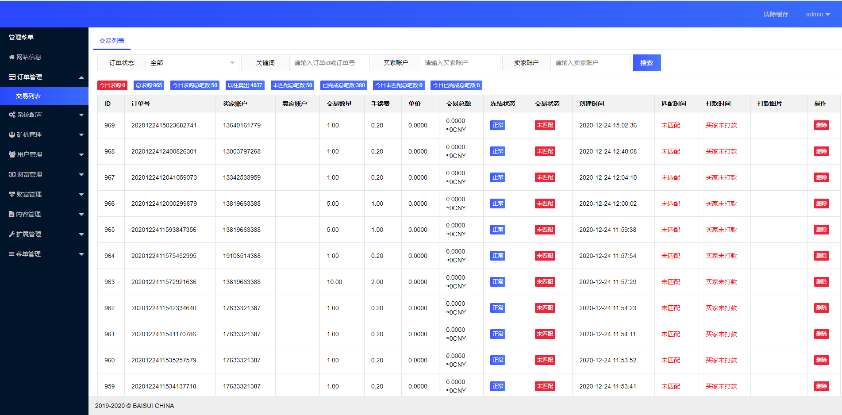842x415 pixels.
Task: Expand the 系统配置 menu arrow
Action: pos(81,115)
